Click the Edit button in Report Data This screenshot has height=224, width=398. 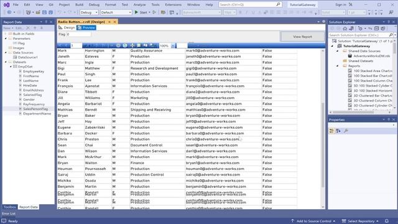(19, 28)
